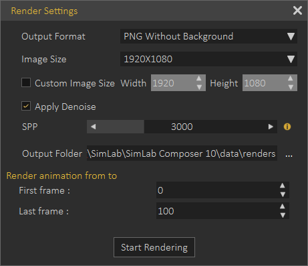
Task: Click the Start Rendering button
Action: 154,247
